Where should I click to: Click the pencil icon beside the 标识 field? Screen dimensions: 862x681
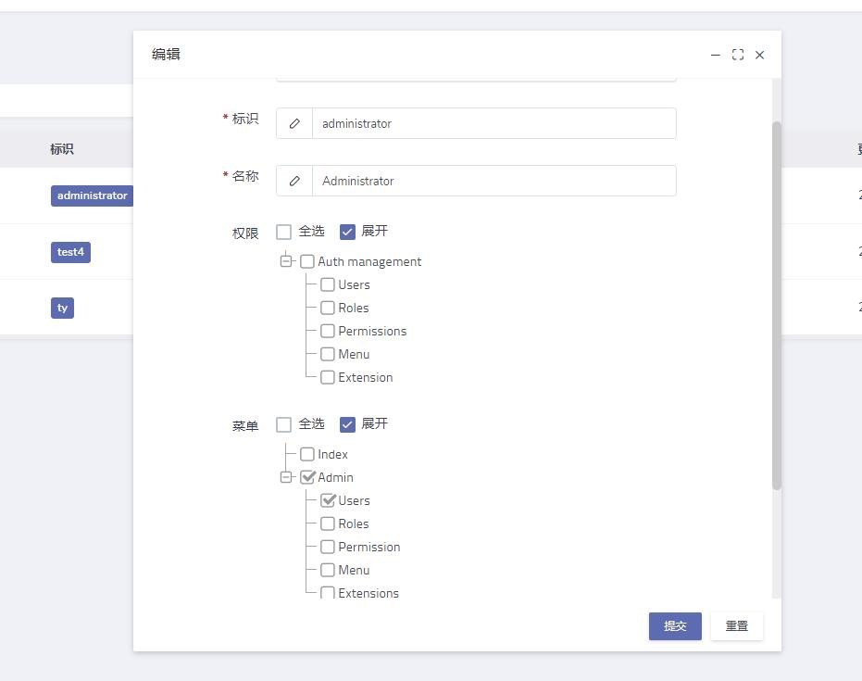pos(294,123)
